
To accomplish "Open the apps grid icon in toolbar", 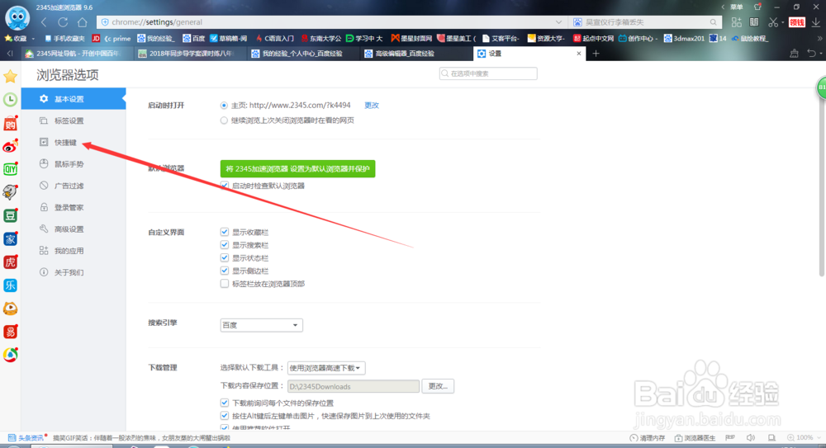I will click(736, 22).
